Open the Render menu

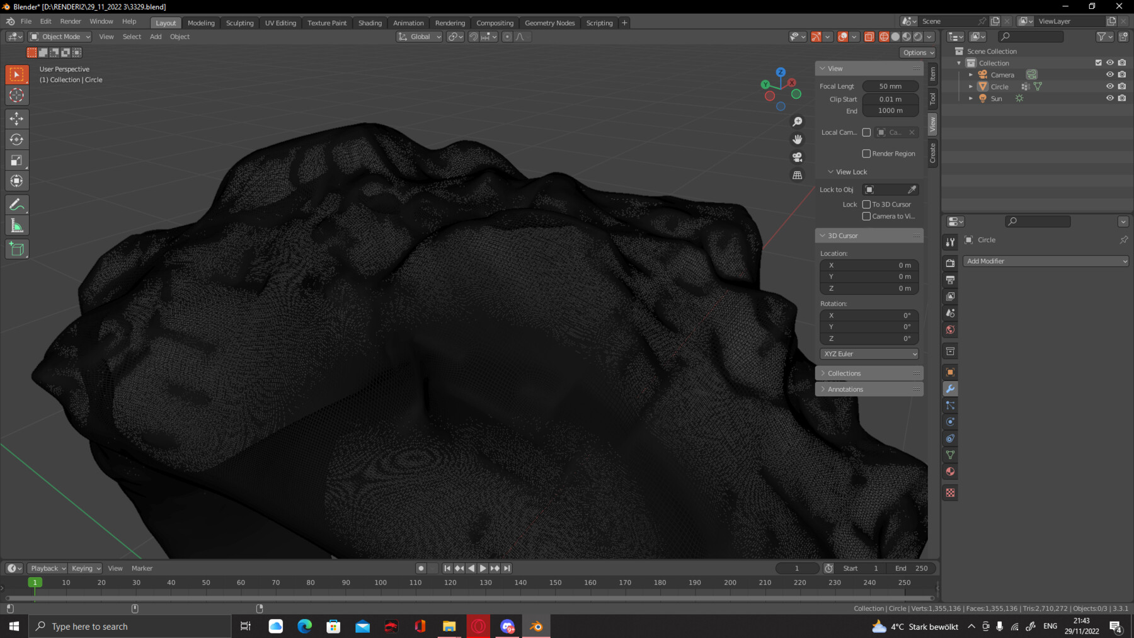pyautogui.click(x=71, y=21)
